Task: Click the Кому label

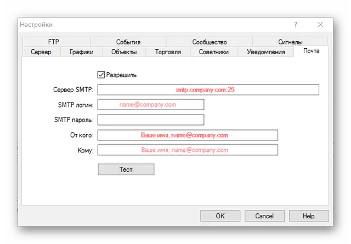Action: [x=86, y=150]
